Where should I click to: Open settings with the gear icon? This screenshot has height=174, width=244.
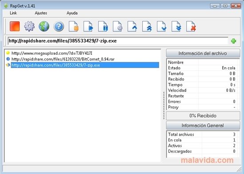tap(29, 26)
